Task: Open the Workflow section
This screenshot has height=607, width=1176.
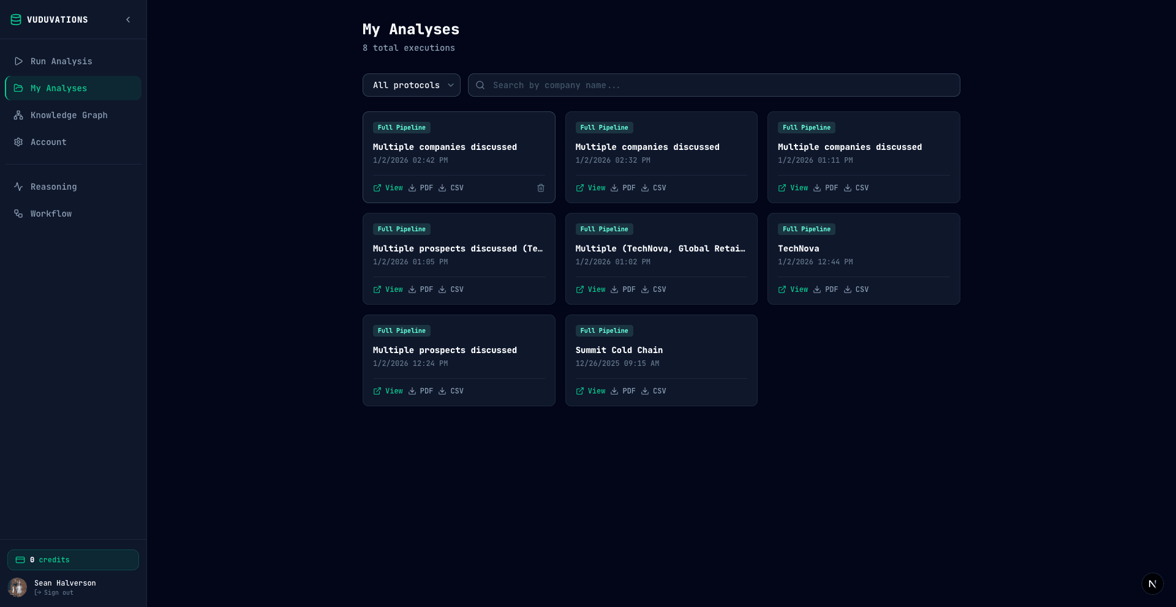Action: coord(73,214)
